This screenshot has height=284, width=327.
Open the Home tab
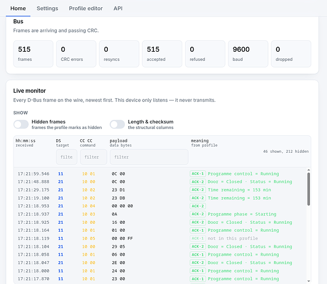point(18,9)
